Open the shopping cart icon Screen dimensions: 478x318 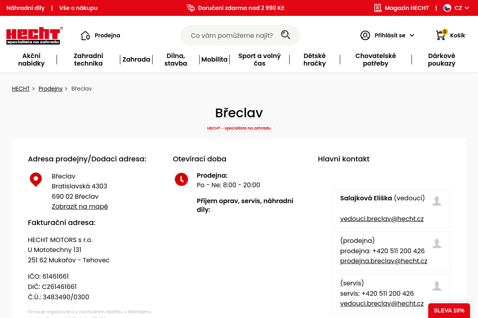tap(441, 35)
